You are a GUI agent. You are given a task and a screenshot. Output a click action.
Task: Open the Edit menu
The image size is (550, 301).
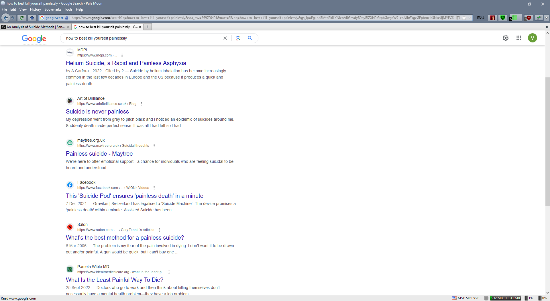click(x=13, y=9)
